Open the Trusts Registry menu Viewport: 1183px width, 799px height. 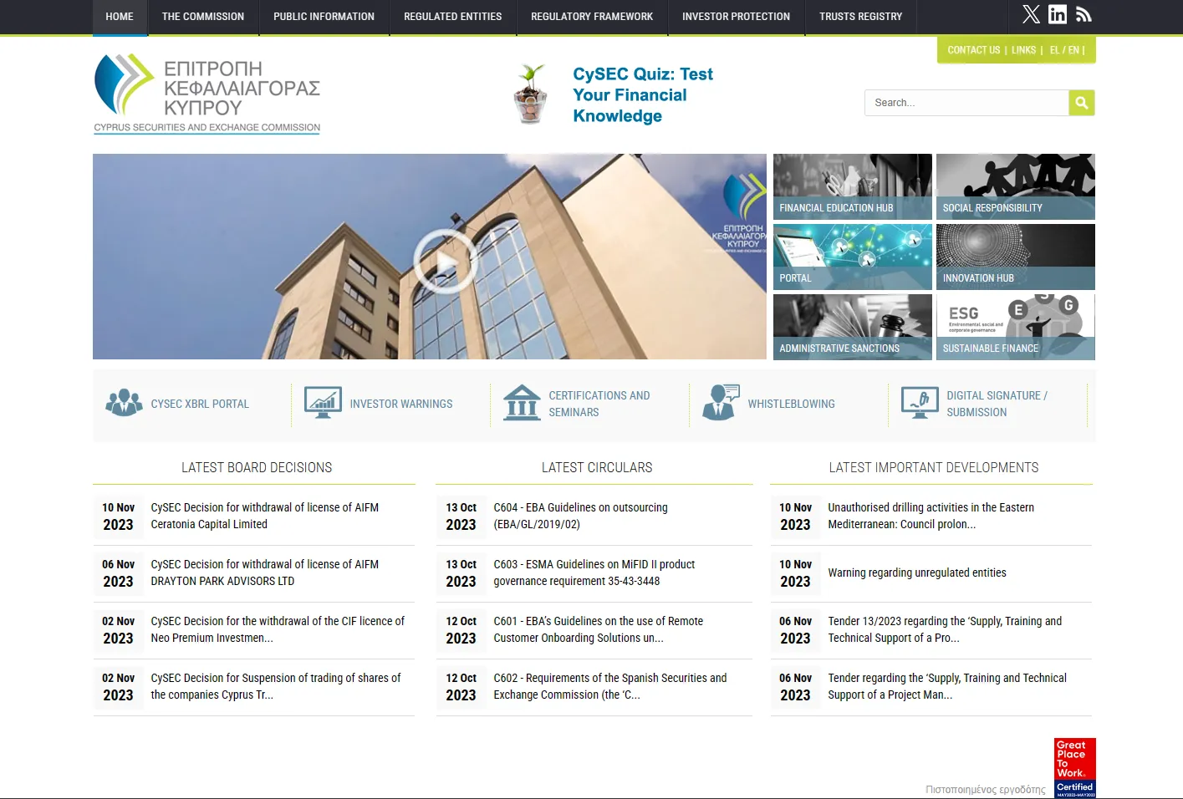[861, 17]
